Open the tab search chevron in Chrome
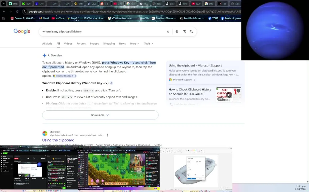This screenshot has width=309, height=192. tap(3, 3)
